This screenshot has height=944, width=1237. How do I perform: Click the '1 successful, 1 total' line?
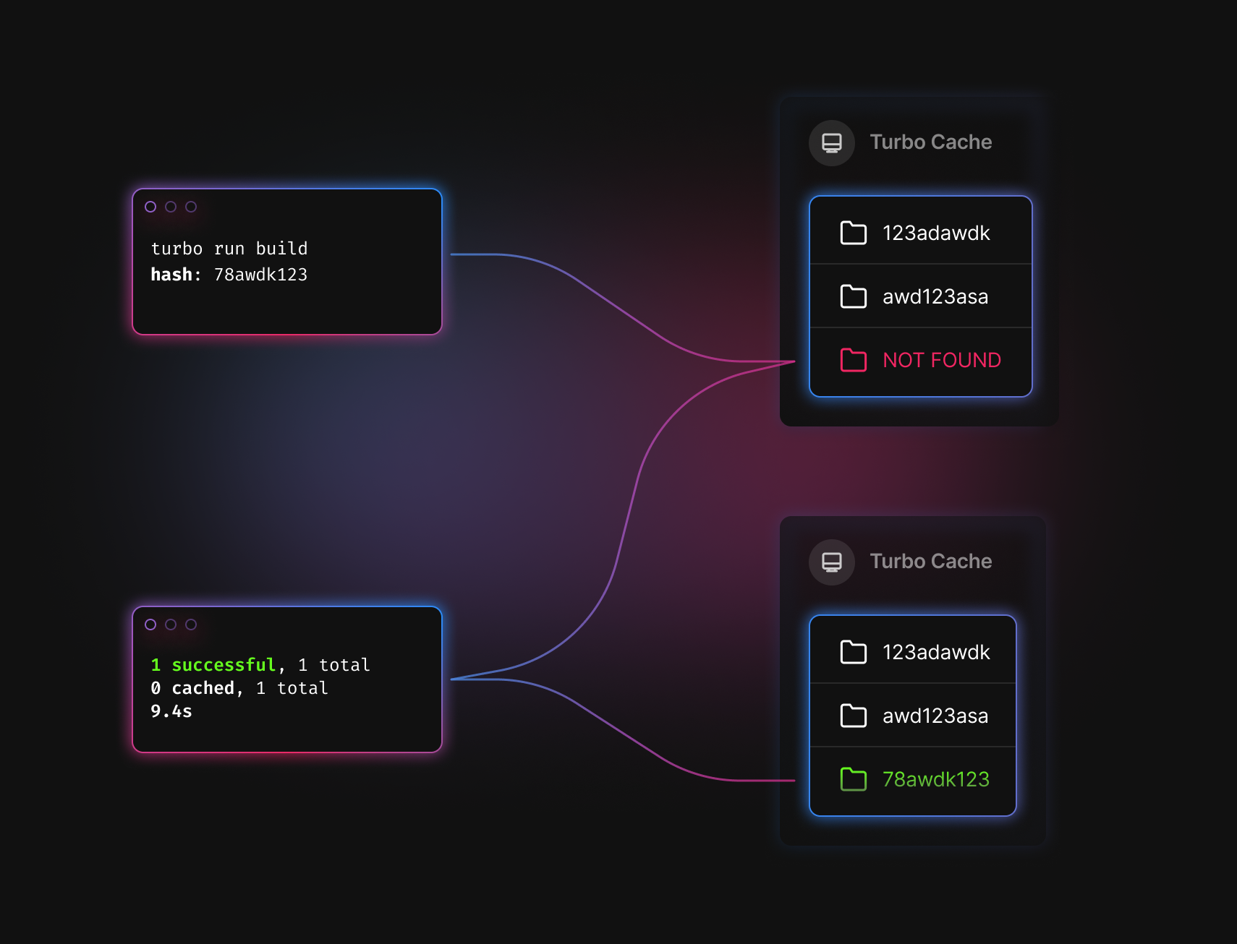[260, 665]
